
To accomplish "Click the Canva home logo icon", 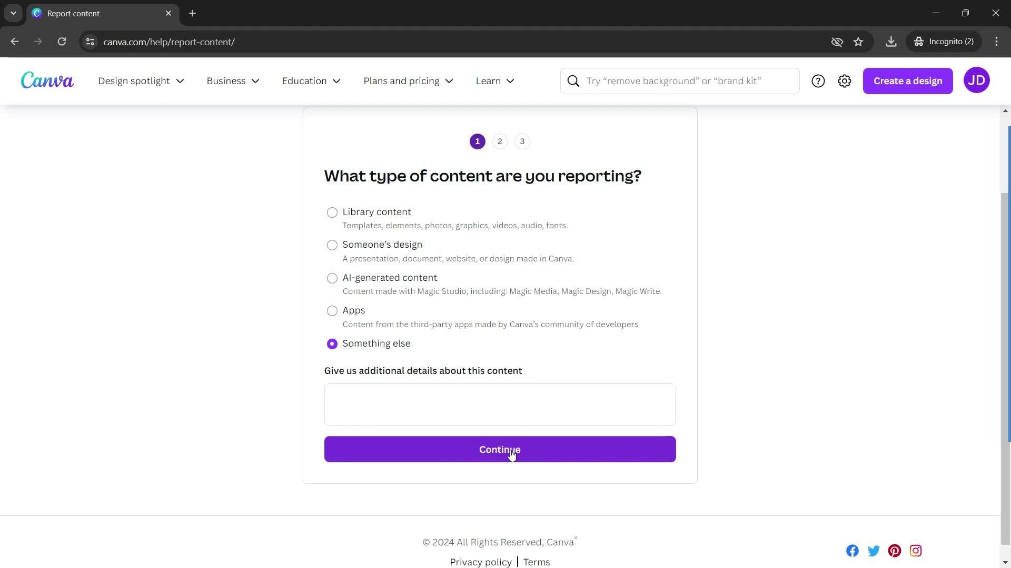I will 46,80.
